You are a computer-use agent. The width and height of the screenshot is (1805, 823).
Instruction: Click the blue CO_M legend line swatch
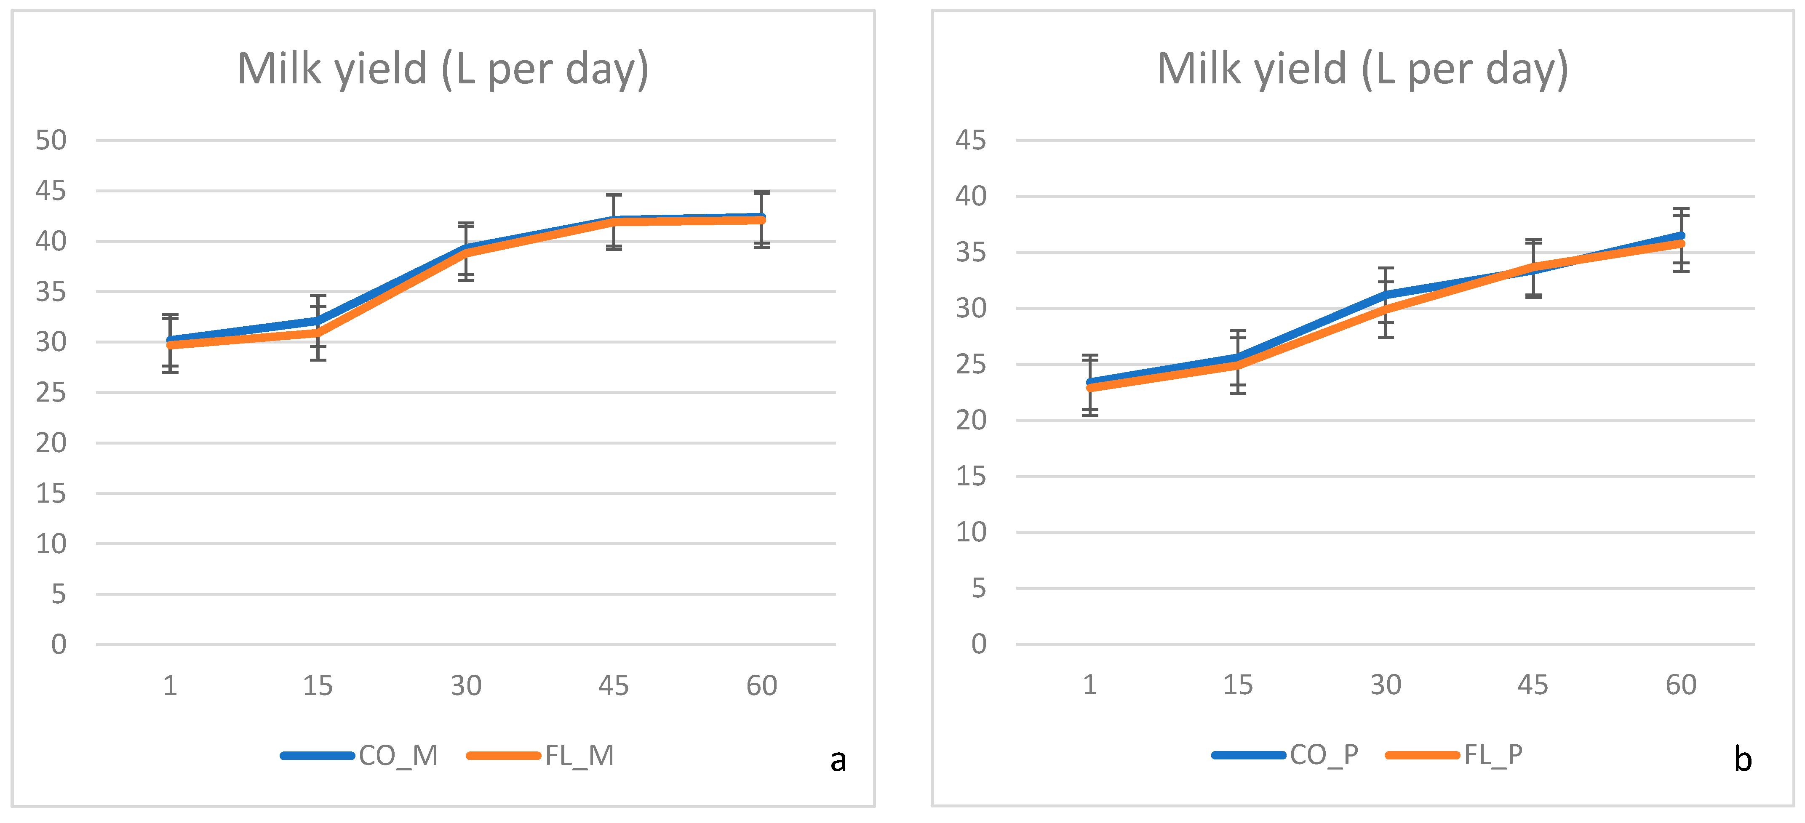coord(318,756)
